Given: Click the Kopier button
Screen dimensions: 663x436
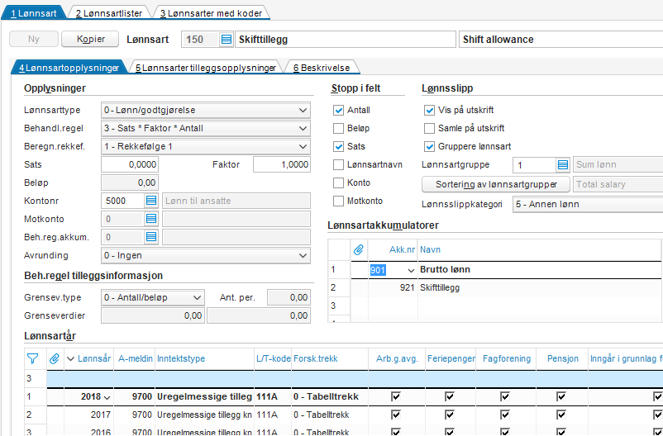Looking at the screenshot, I should click(90, 40).
